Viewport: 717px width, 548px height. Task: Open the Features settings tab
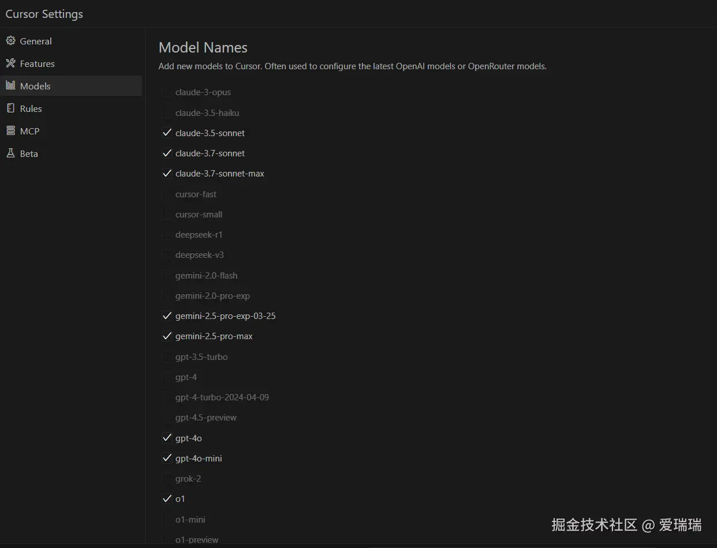37,63
